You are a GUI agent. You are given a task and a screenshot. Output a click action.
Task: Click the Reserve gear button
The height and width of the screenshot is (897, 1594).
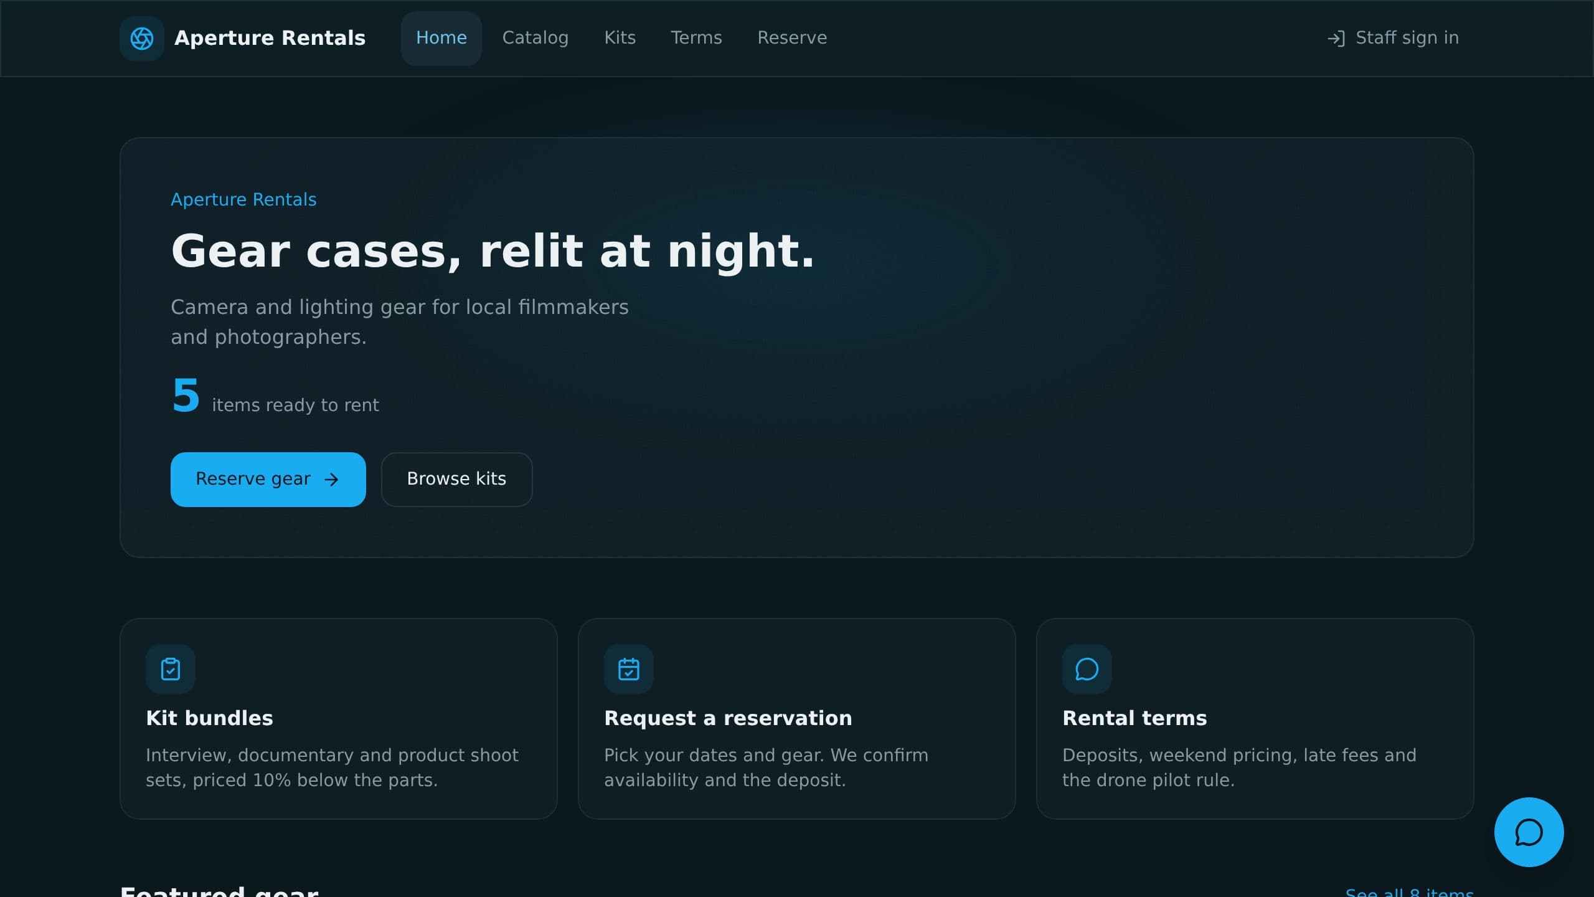[268, 480]
